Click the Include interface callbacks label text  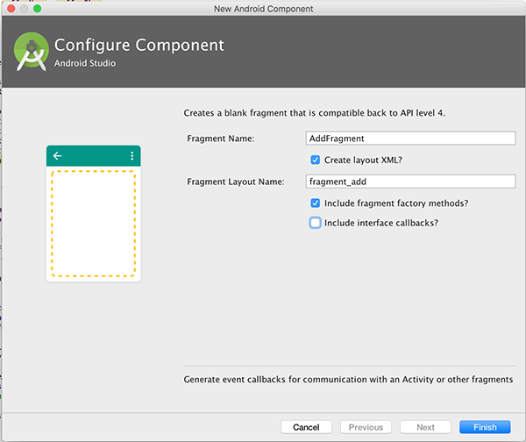pyautogui.click(x=381, y=223)
